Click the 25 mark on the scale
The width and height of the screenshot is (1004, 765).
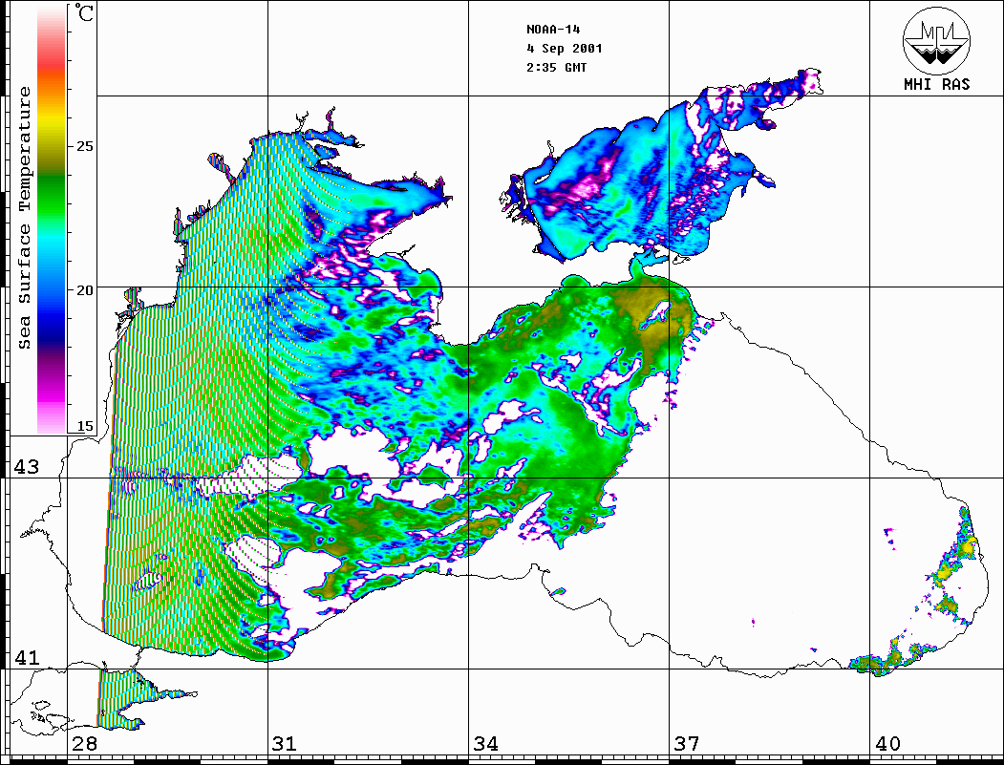coord(84,146)
